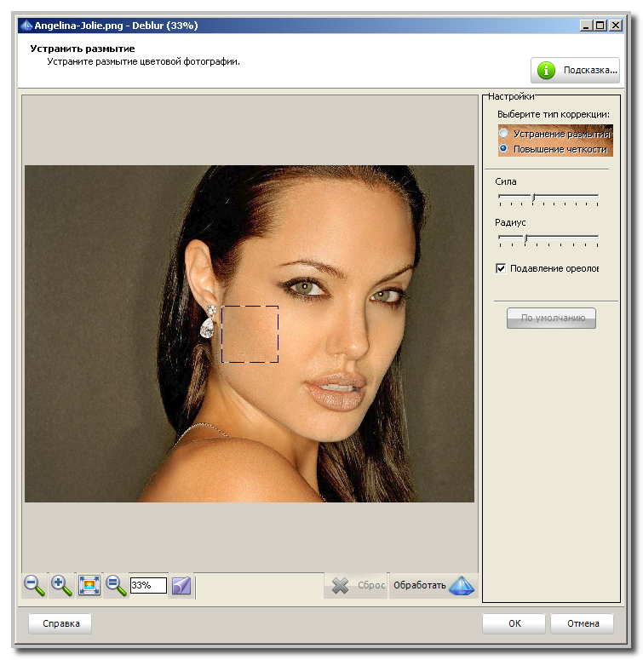Click the Справка help button
This screenshot has height=660, width=643.
60,623
